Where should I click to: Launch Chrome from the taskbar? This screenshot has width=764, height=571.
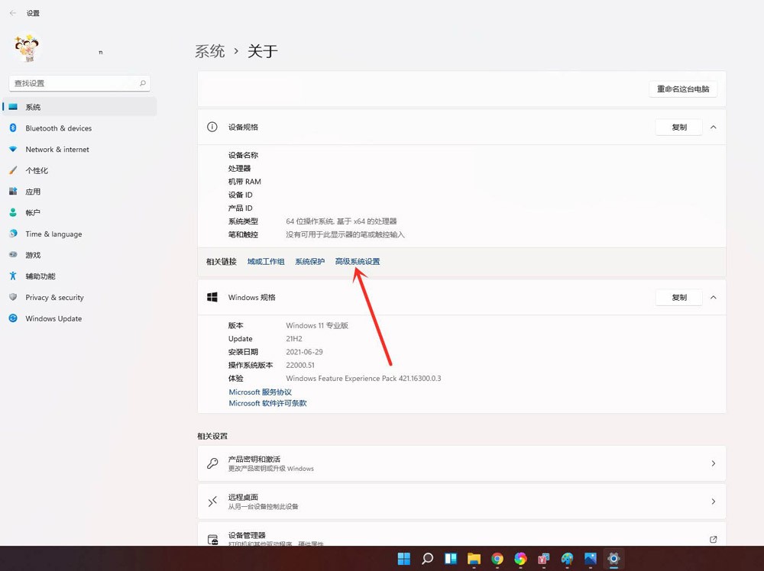[x=497, y=560]
